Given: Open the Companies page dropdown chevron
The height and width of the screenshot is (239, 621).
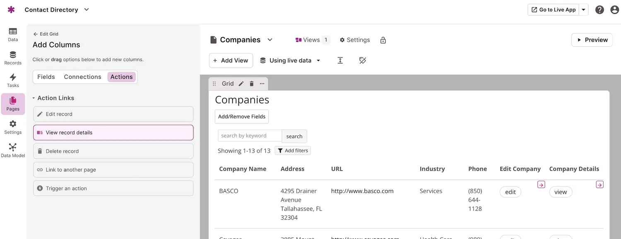Looking at the screenshot, I should click(x=270, y=40).
